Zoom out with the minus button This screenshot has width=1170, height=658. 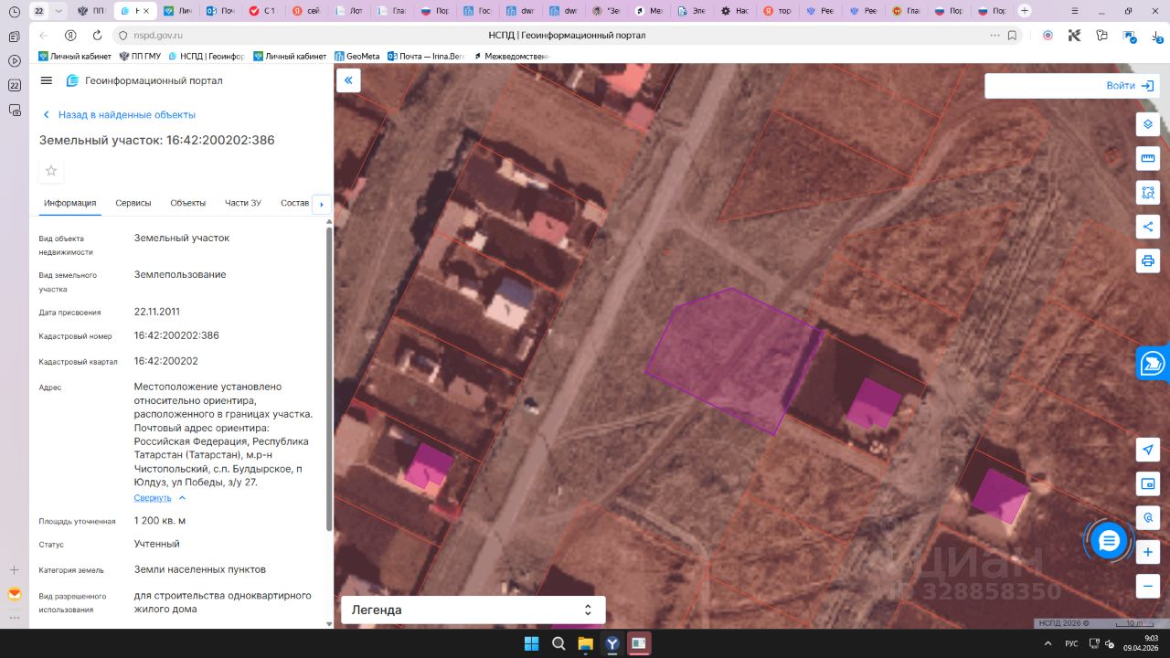(x=1148, y=586)
